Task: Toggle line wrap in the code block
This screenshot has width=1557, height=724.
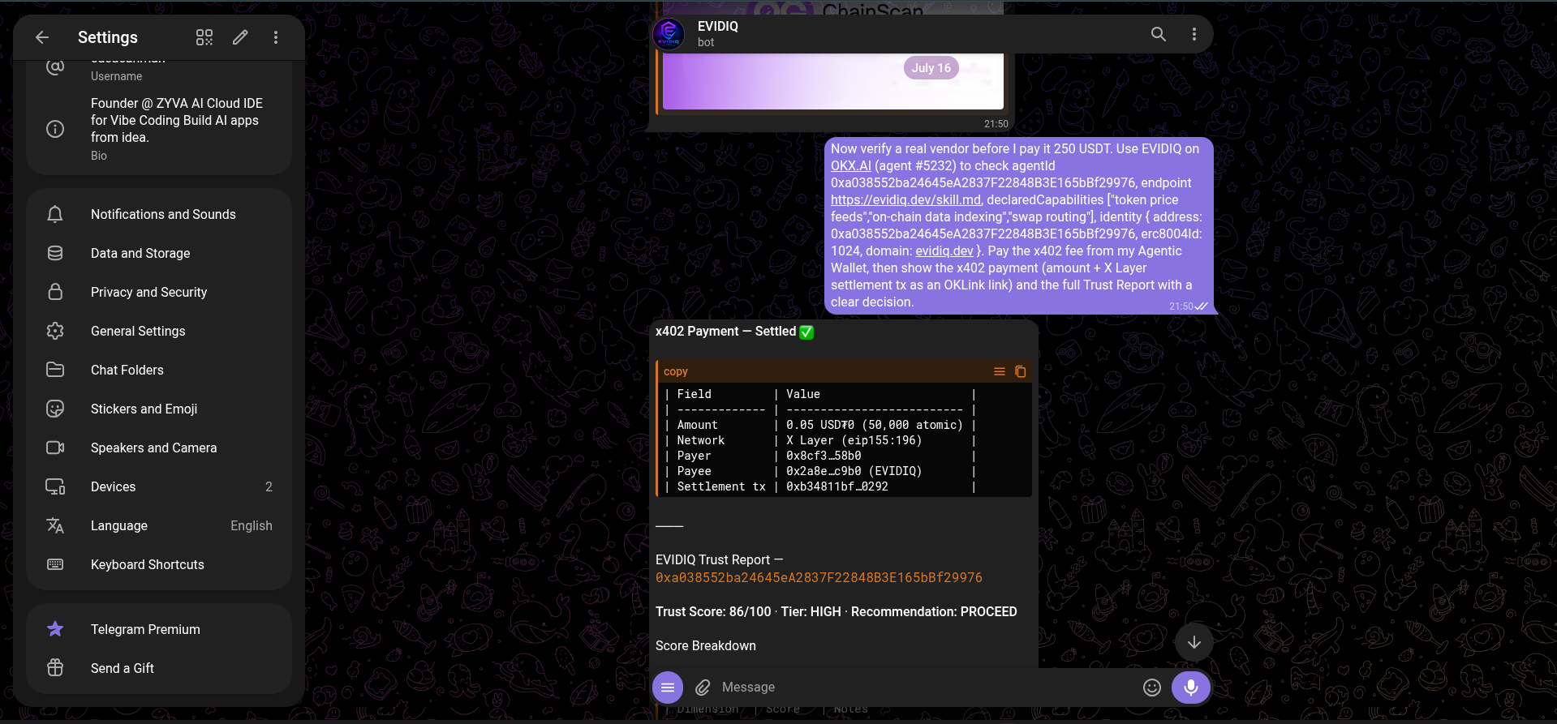Action: (1000, 371)
